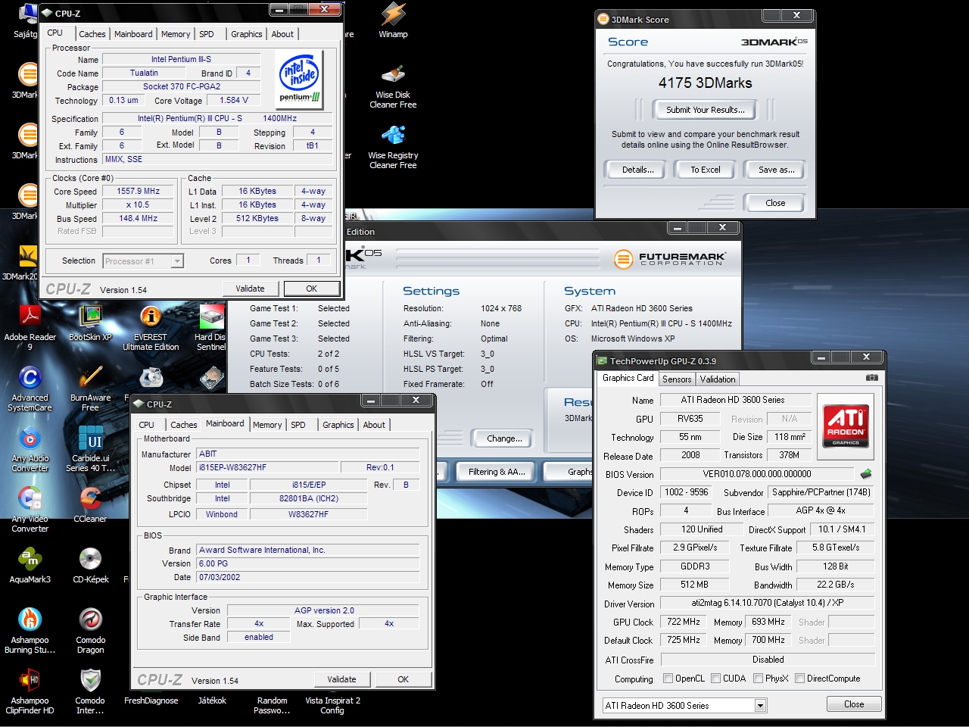
Task: Open Filtering & AA settings button
Action: [497, 472]
